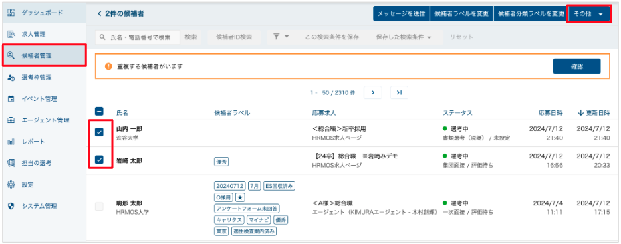Select 候補者管理 in the sidebar
This screenshot has height=244, width=621.
[x=44, y=55]
